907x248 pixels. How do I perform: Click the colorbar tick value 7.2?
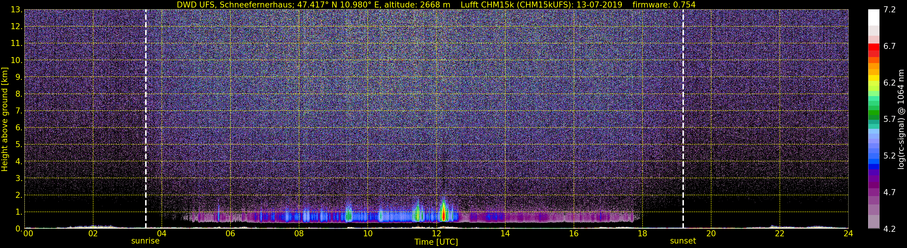tap(890, 10)
